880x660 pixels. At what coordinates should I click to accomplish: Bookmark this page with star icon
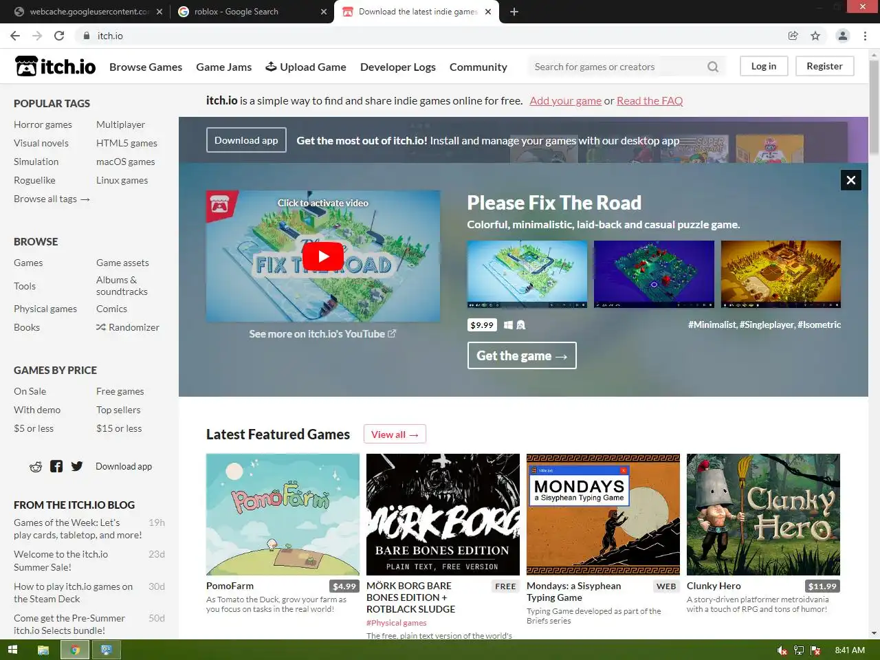tap(815, 36)
